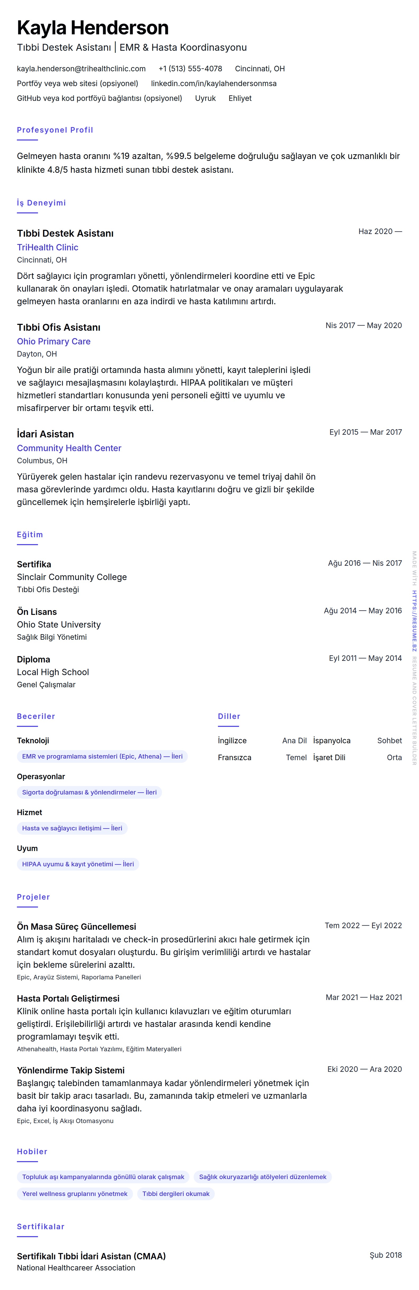This screenshot has height=1290, width=419.
Task: Select the EMR ve programlama sistemleri skill tag
Action: 102,757
